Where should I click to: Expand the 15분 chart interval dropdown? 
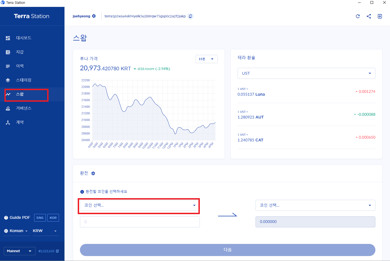coord(207,59)
